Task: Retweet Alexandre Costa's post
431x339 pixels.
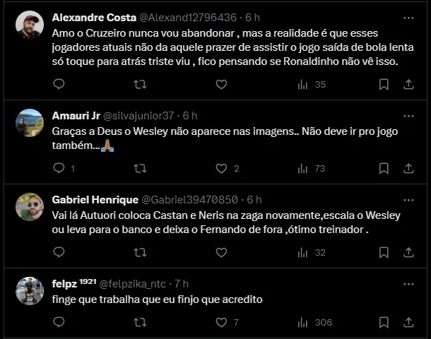Action: 140,85
